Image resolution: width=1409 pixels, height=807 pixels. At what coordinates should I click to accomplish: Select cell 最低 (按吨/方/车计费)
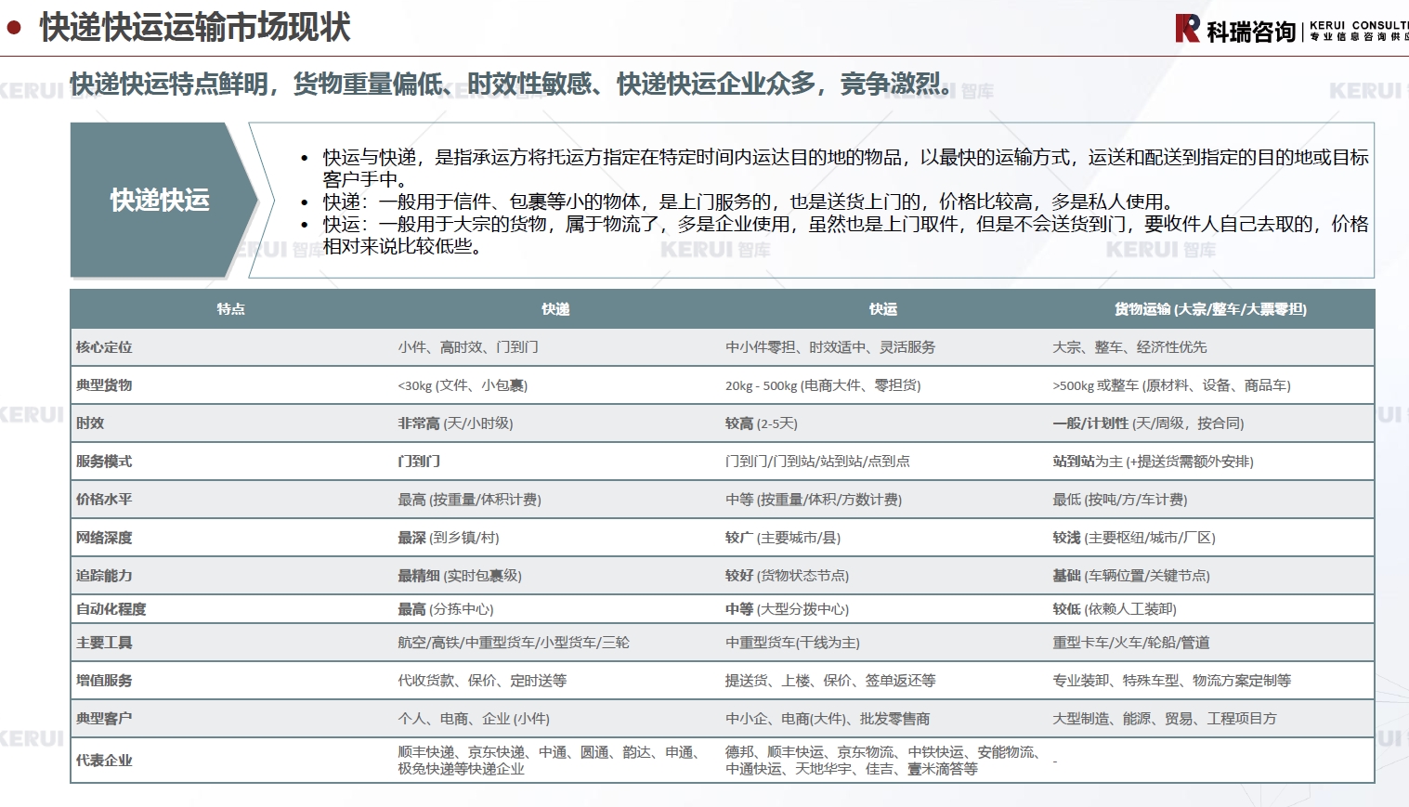pos(1119,500)
